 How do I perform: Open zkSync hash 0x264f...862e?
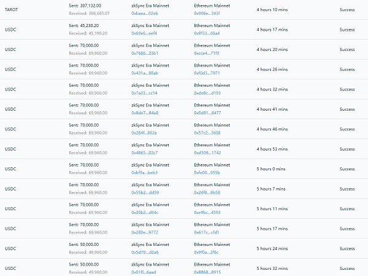point(144,133)
